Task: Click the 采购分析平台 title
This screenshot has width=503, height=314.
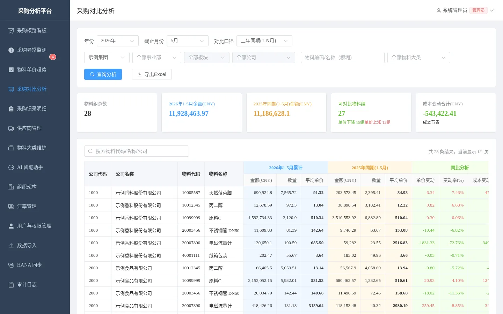Action: pos(35,11)
